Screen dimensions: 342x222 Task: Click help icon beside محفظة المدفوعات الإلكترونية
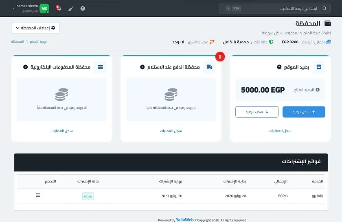[x=26, y=67]
